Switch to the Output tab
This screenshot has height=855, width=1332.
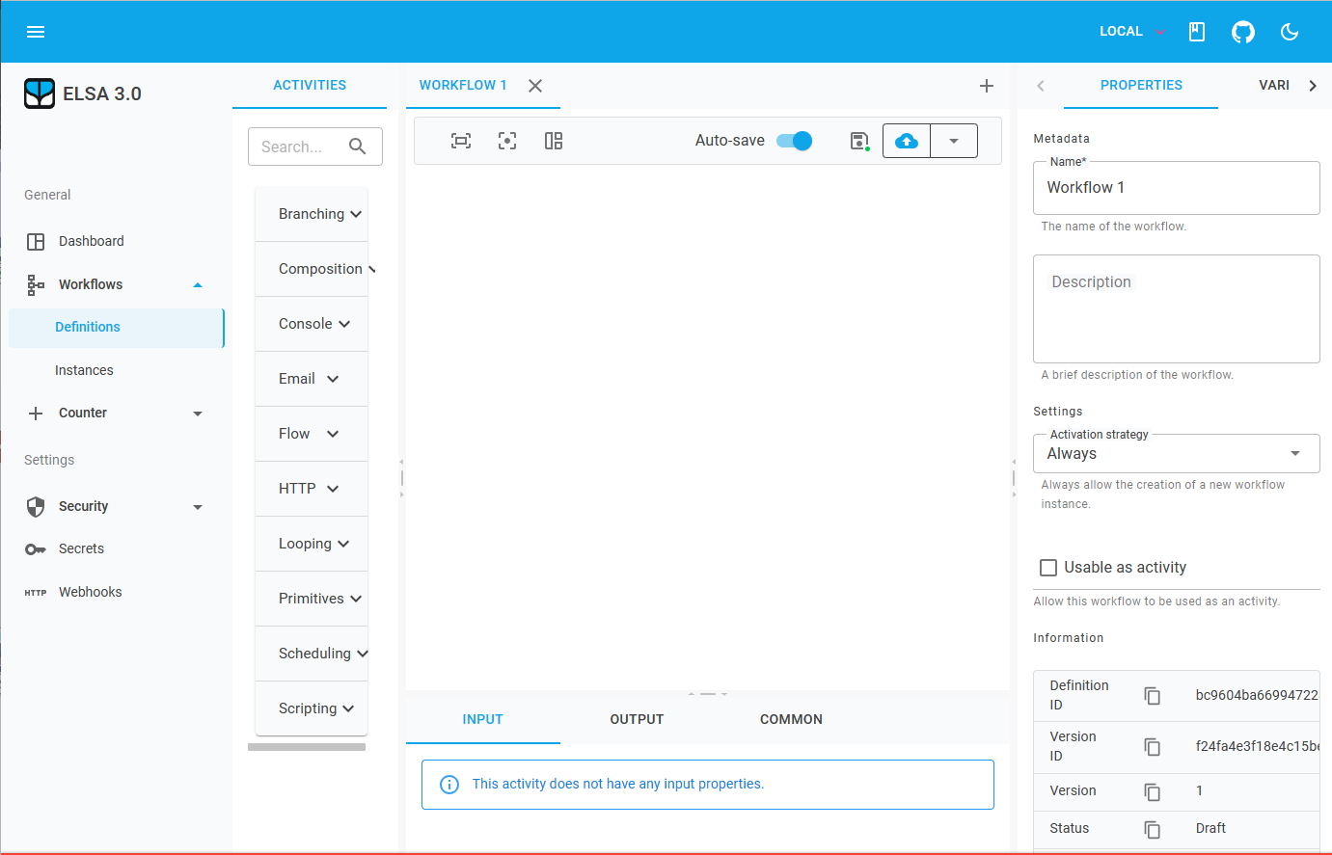pyautogui.click(x=637, y=719)
